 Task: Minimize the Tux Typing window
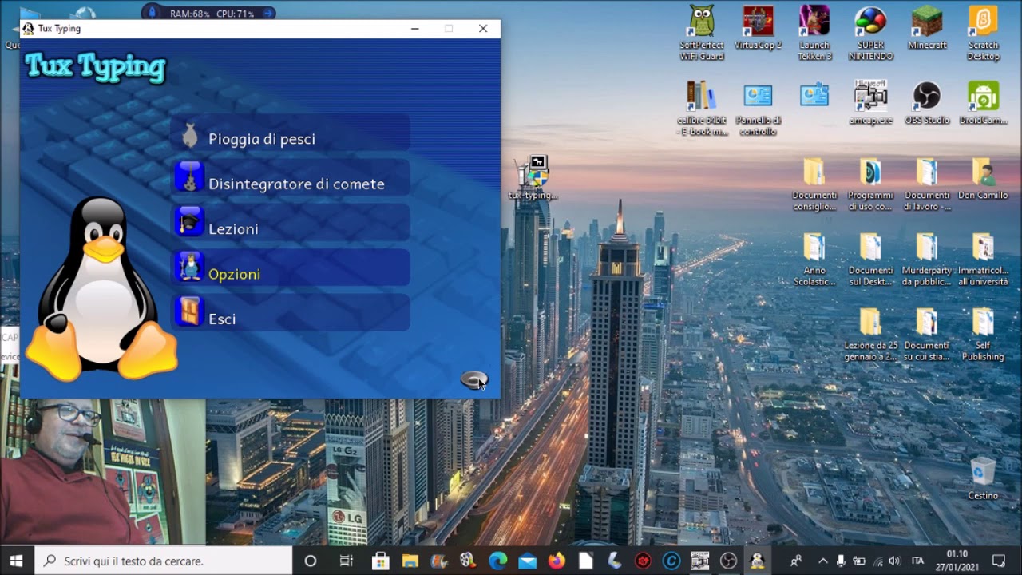pos(414,29)
